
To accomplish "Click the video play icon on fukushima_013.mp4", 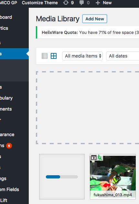I will tap(94, 158).
